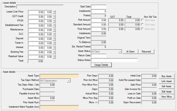Screen dimensions: 177x111
Task: Click the Tax Depn Rate / Life field
Action: point(47,85)
